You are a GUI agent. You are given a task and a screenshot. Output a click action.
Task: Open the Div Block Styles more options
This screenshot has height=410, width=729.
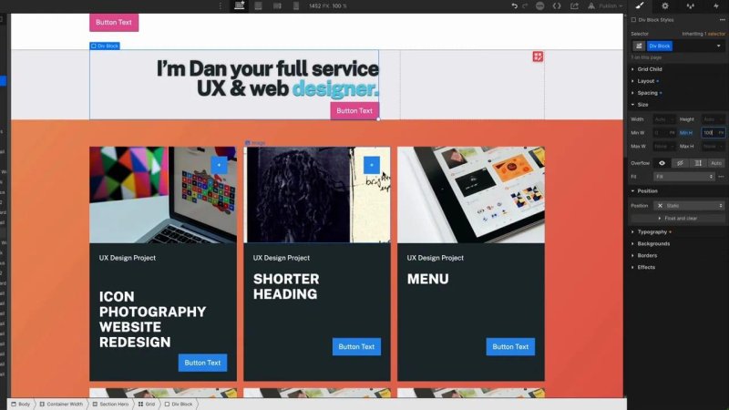[x=722, y=20]
